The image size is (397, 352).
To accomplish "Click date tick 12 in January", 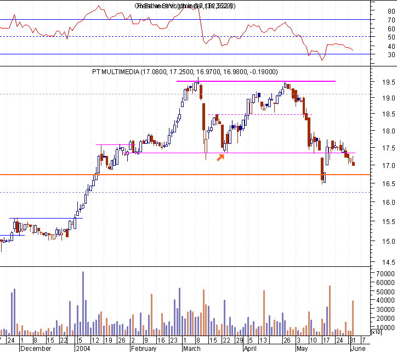I will point(95,340).
